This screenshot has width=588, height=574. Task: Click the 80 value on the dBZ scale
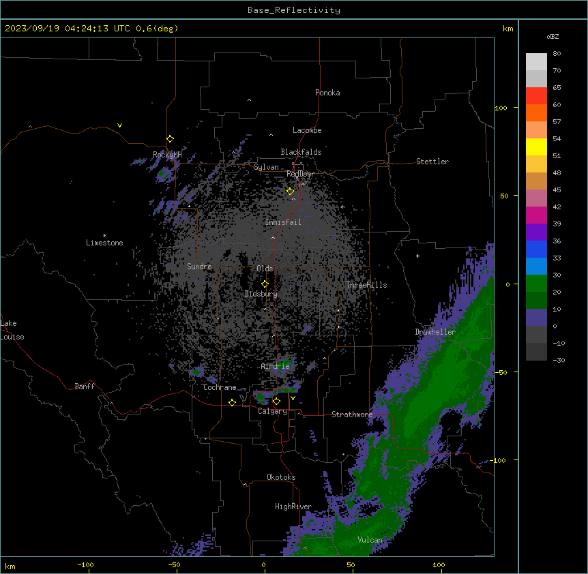tap(557, 54)
